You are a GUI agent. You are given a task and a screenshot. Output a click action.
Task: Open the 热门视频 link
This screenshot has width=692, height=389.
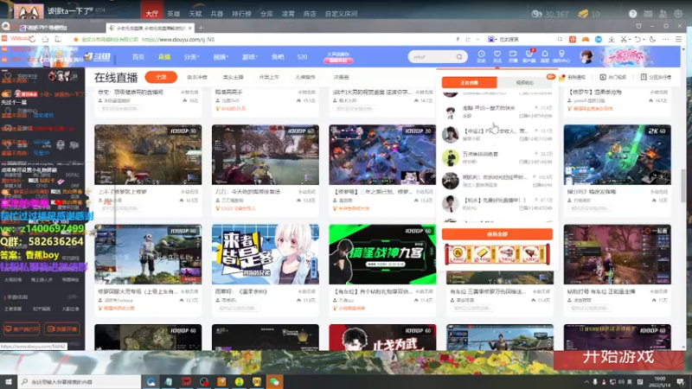click(x=613, y=77)
